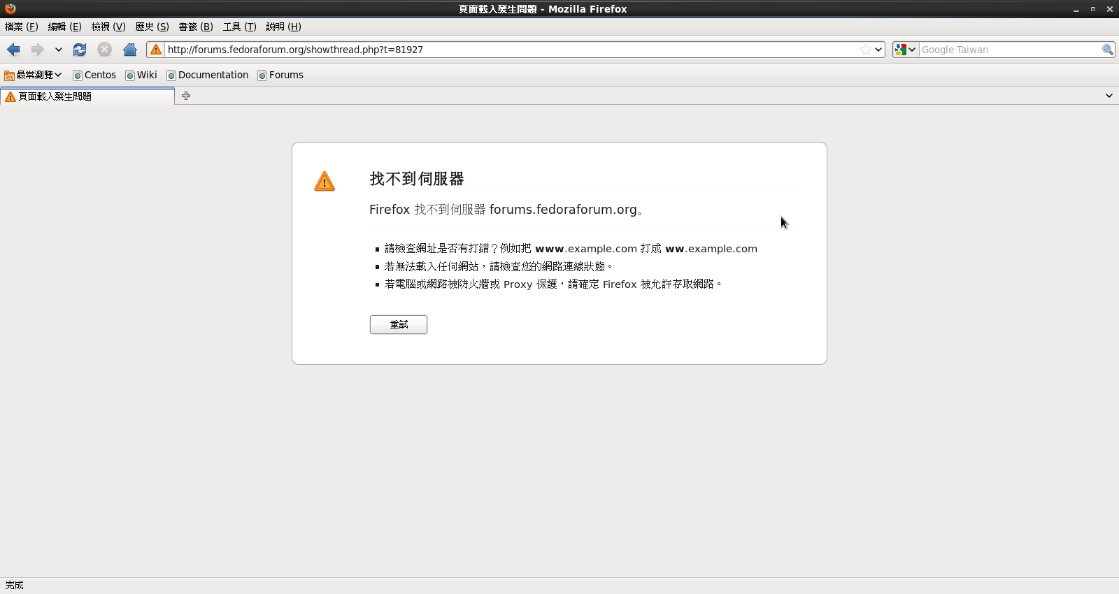Image resolution: width=1119 pixels, height=594 pixels.
Task: Bookmark this page with the star icon
Action: tap(866, 50)
